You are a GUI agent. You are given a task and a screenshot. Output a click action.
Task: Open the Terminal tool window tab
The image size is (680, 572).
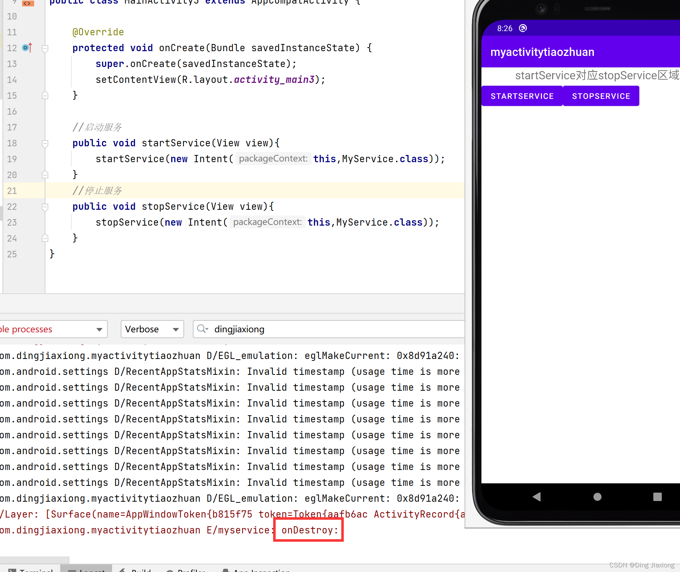[31, 569]
